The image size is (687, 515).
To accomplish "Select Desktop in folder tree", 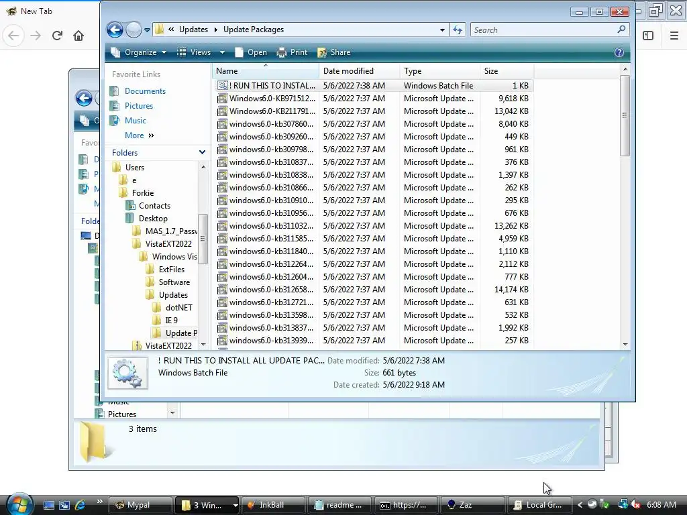I will point(153,219).
